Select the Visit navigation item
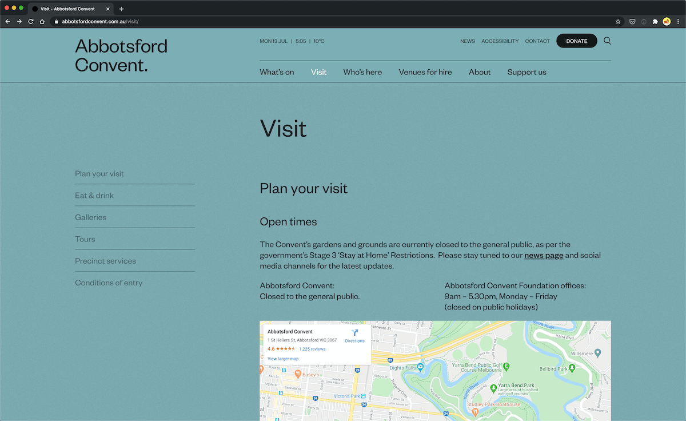Screen dimensions: 686x421 tap(319, 72)
